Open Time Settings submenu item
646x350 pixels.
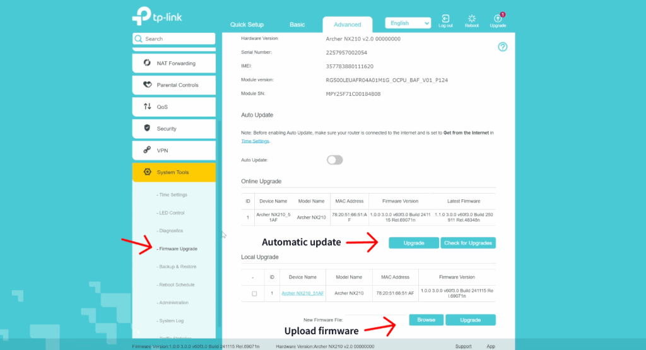172,195
